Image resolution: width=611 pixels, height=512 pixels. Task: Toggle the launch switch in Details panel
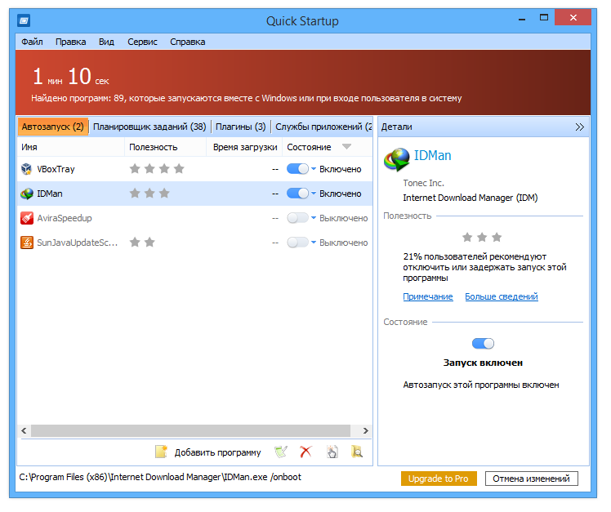click(x=483, y=343)
